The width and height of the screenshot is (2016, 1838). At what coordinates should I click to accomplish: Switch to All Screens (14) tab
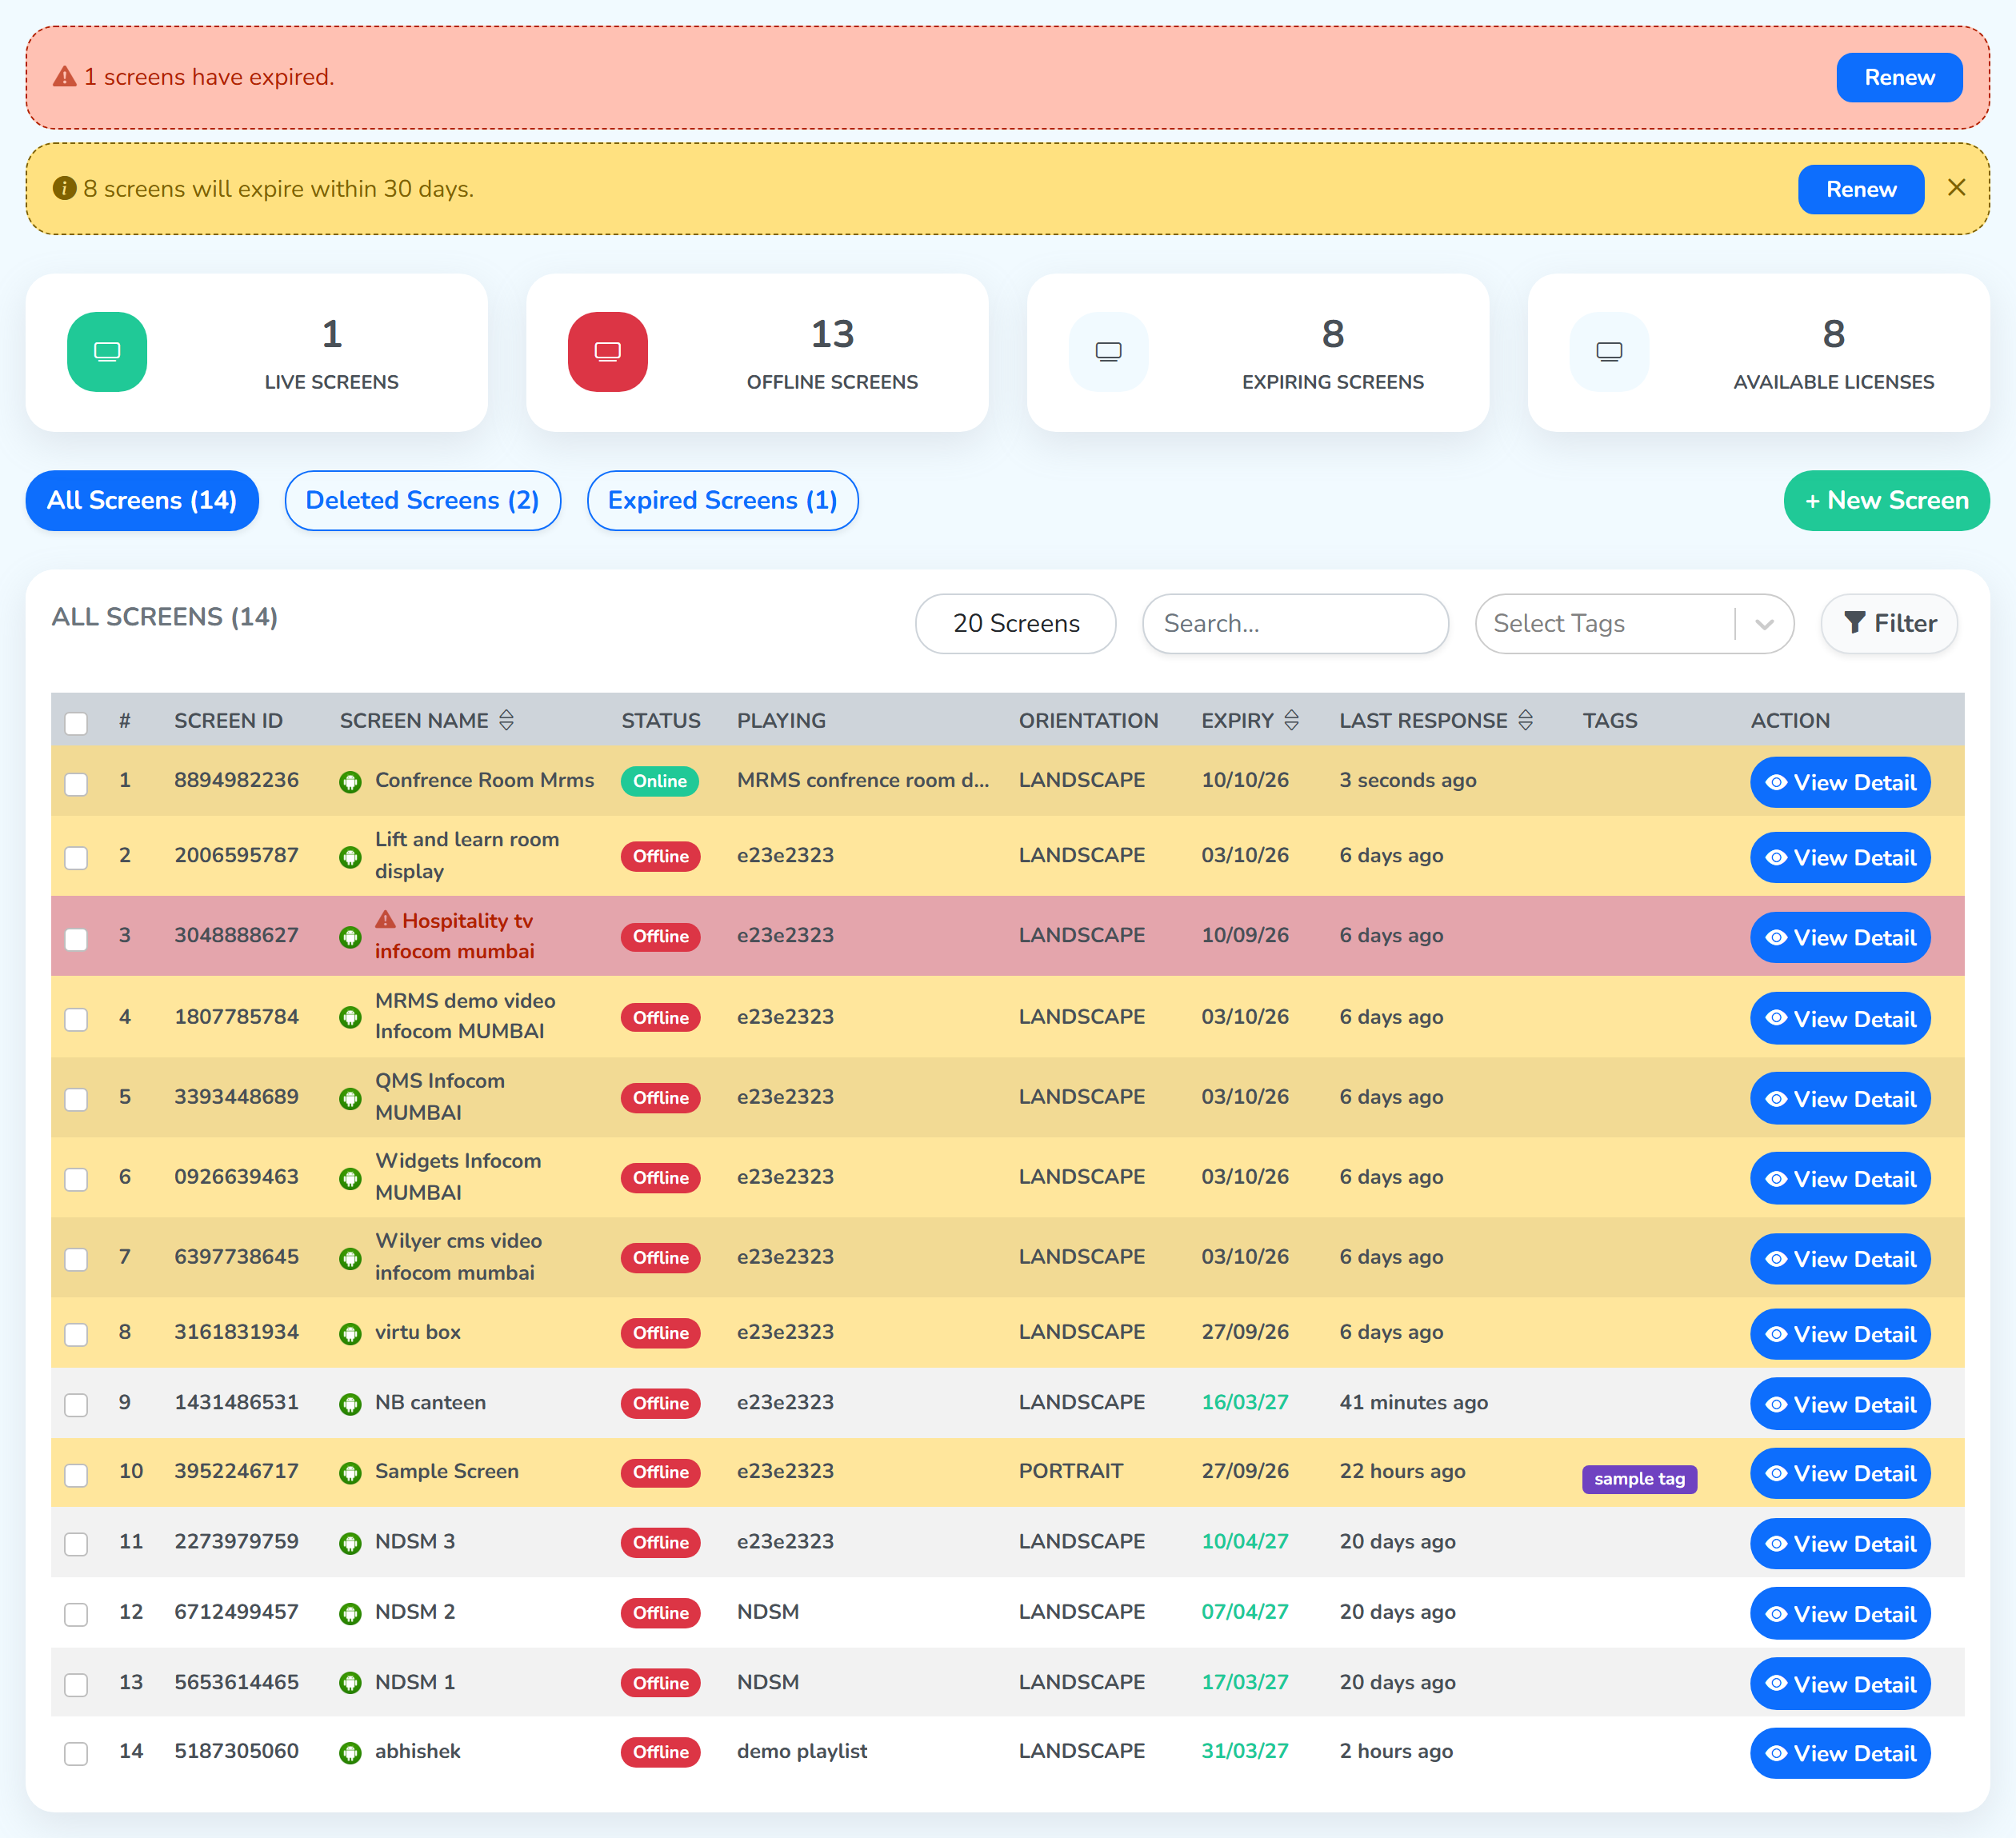(x=142, y=500)
